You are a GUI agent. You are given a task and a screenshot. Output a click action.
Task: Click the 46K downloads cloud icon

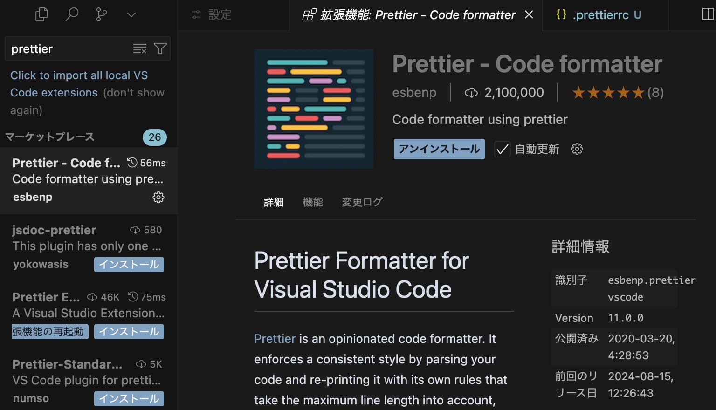pyautogui.click(x=92, y=297)
